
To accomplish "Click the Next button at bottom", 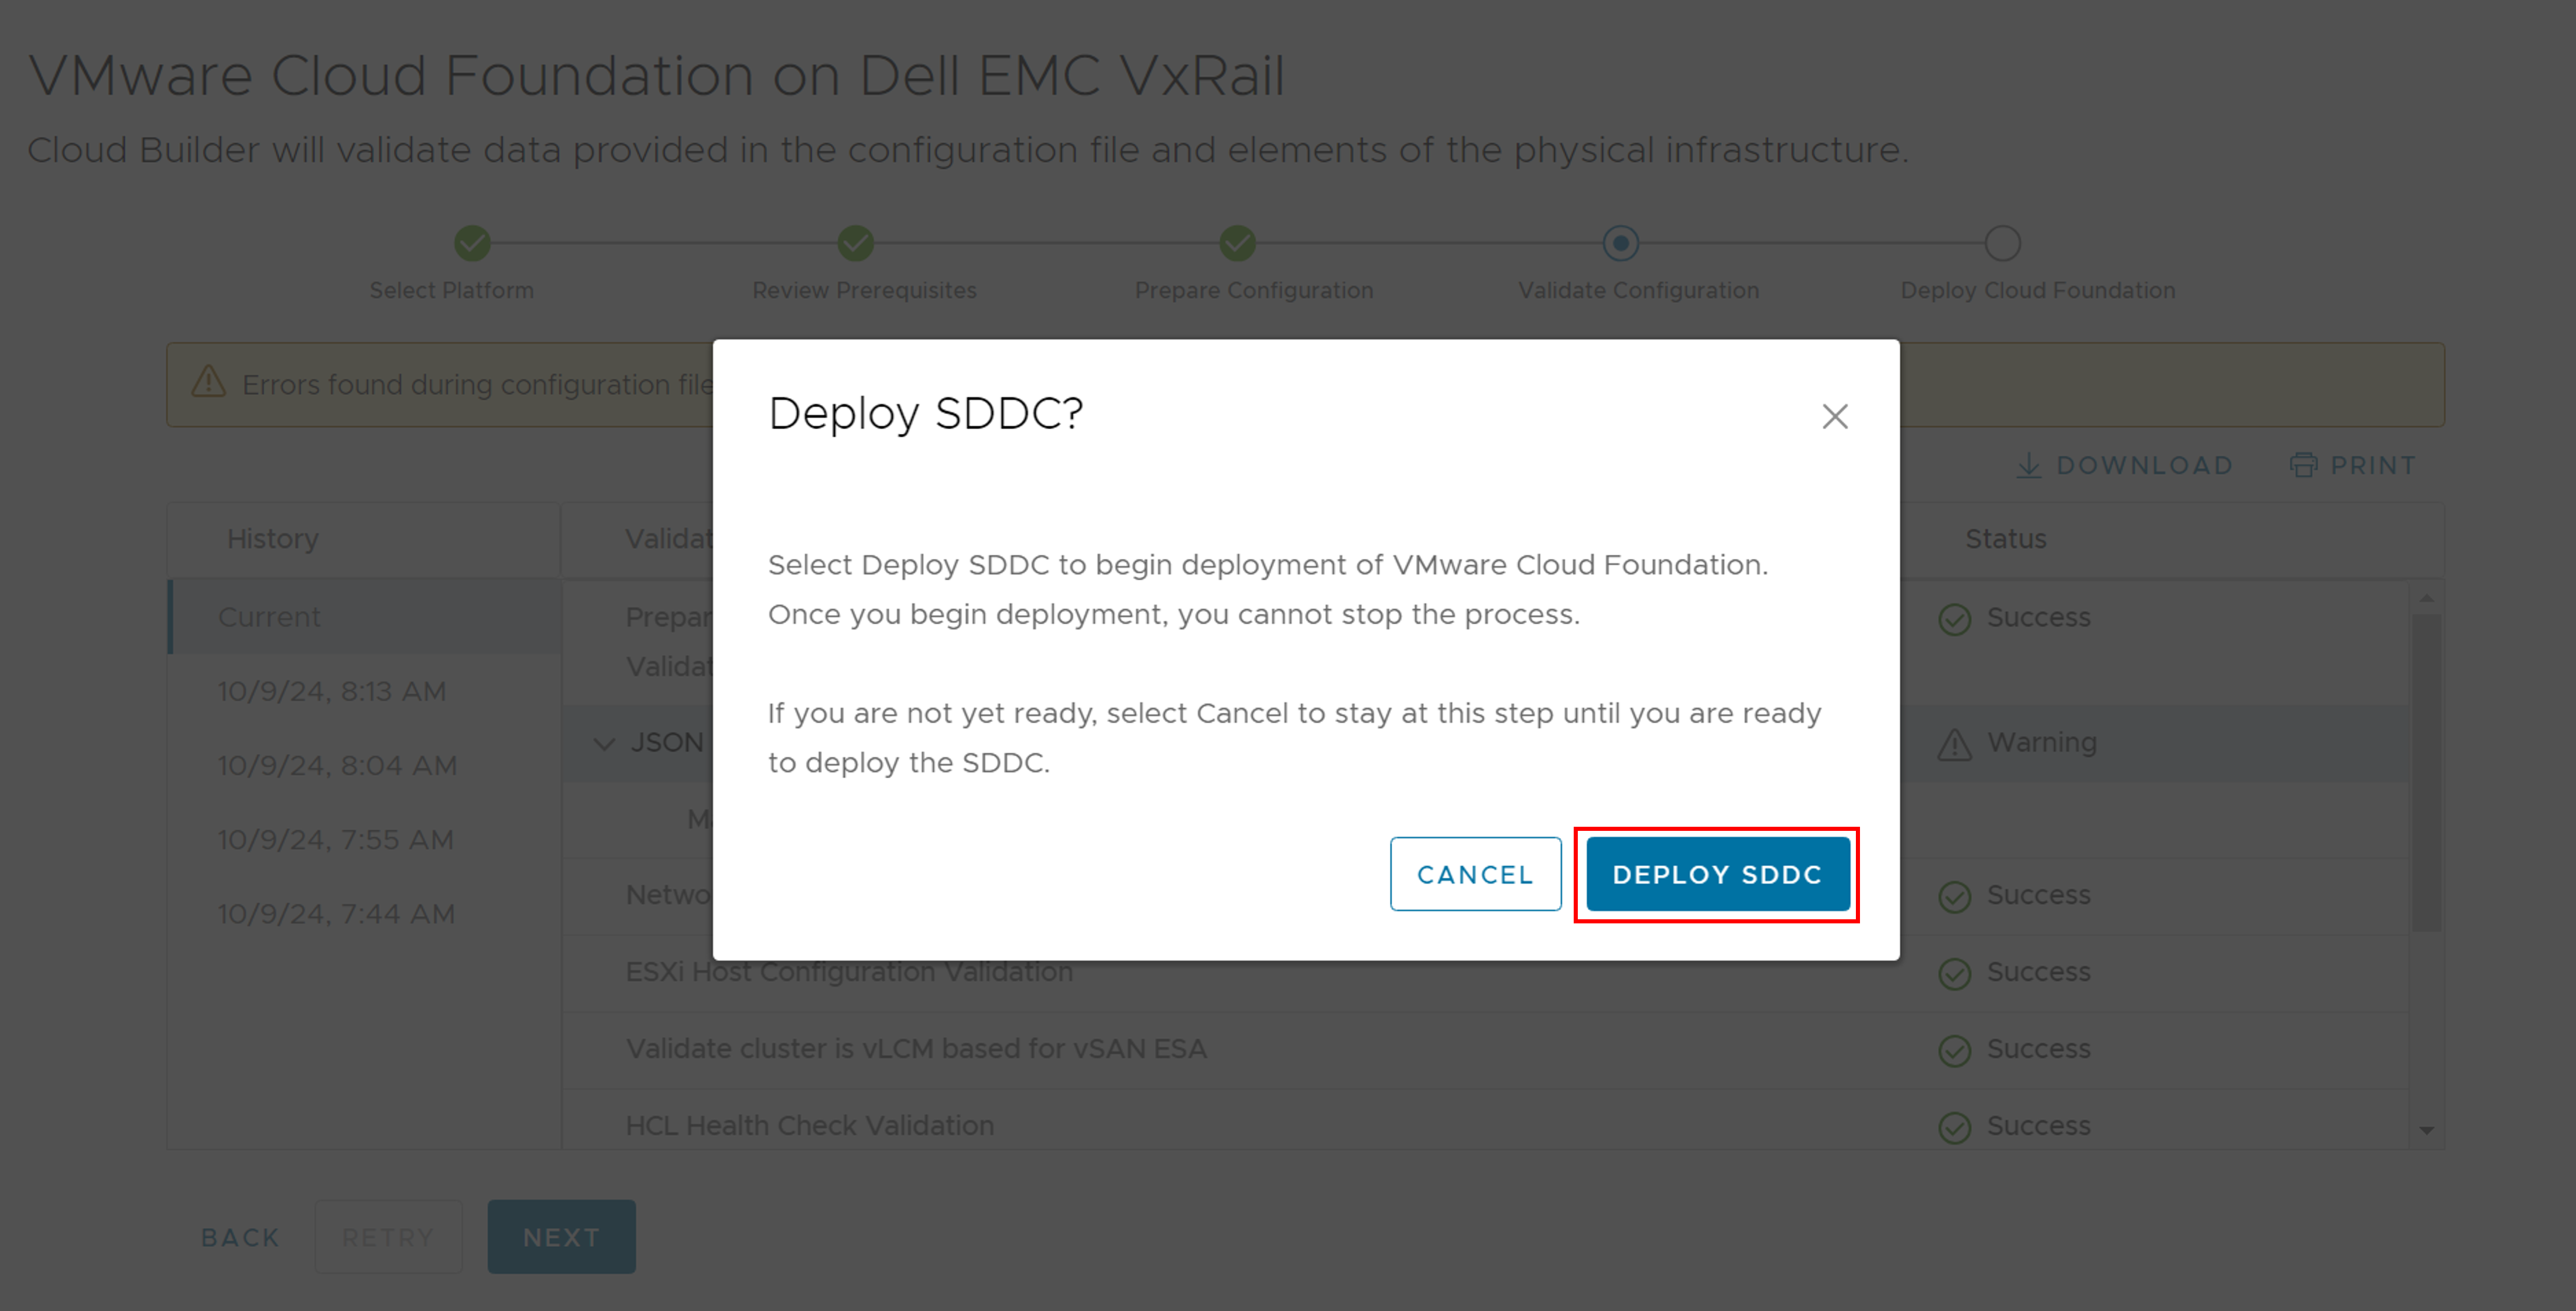I will [x=561, y=1237].
